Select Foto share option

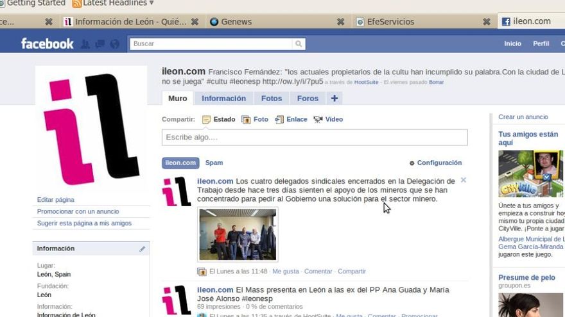255,119
